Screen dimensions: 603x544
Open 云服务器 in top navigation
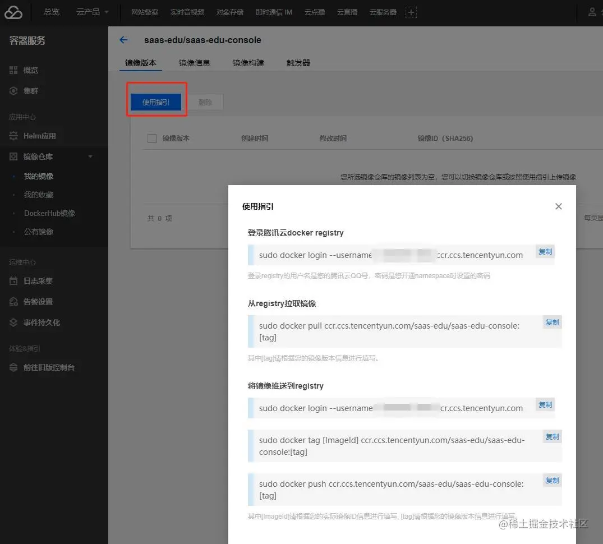pyautogui.click(x=383, y=12)
